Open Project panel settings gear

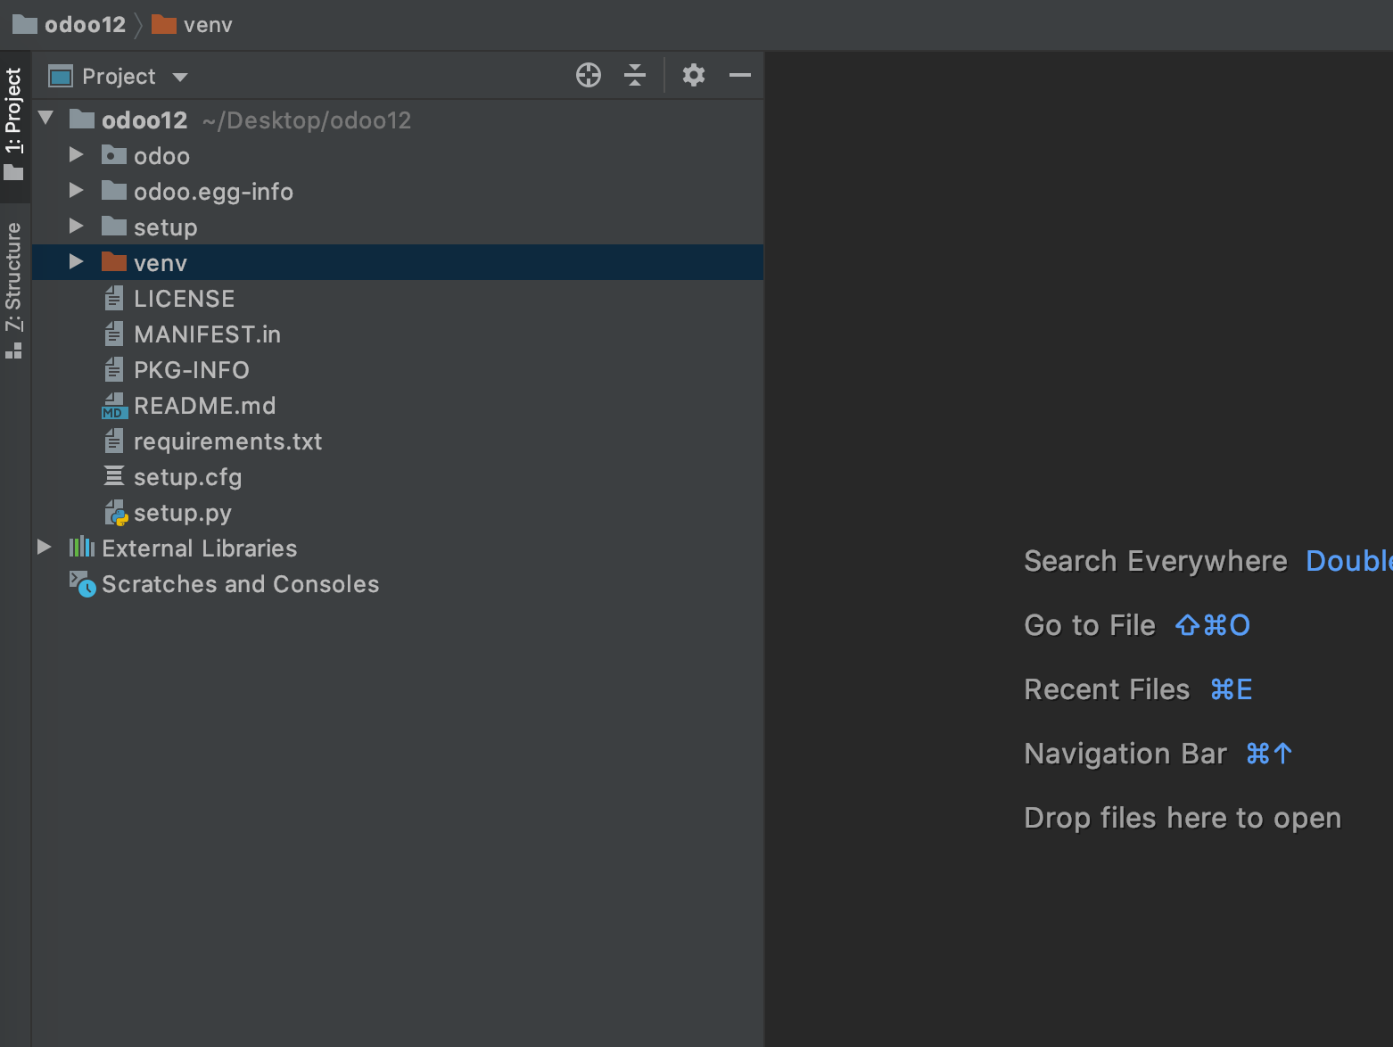694,76
